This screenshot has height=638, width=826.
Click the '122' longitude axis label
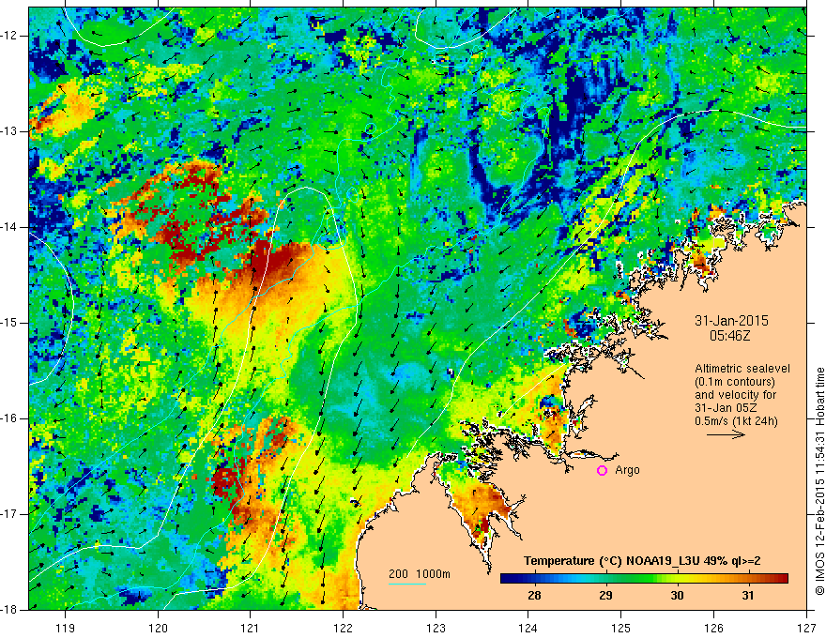click(x=343, y=628)
